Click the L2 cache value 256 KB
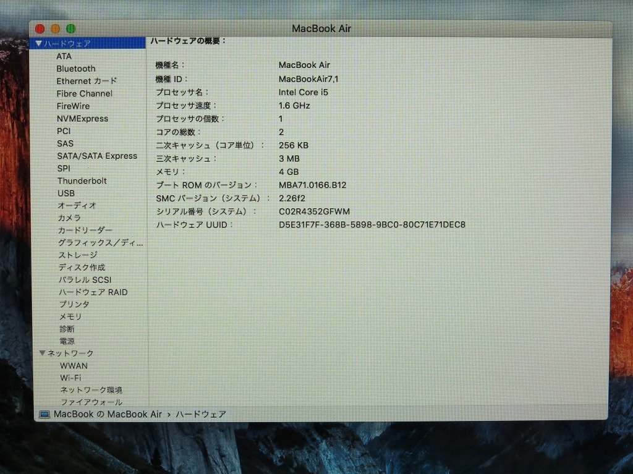The image size is (633, 474). (x=294, y=145)
